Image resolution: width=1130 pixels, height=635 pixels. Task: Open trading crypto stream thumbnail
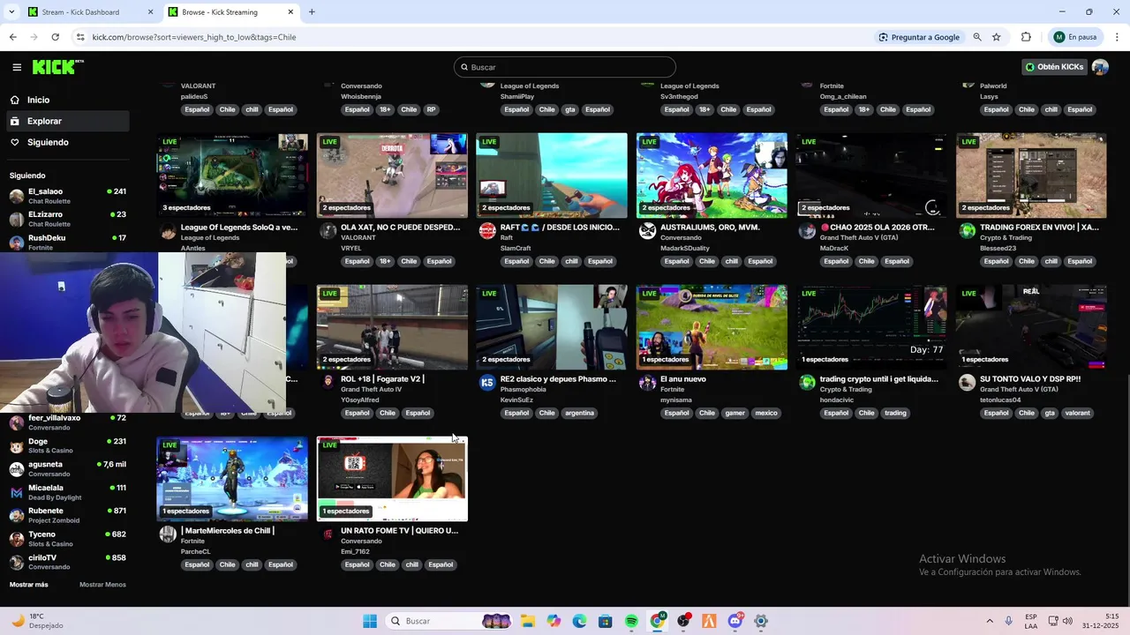tap(871, 327)
